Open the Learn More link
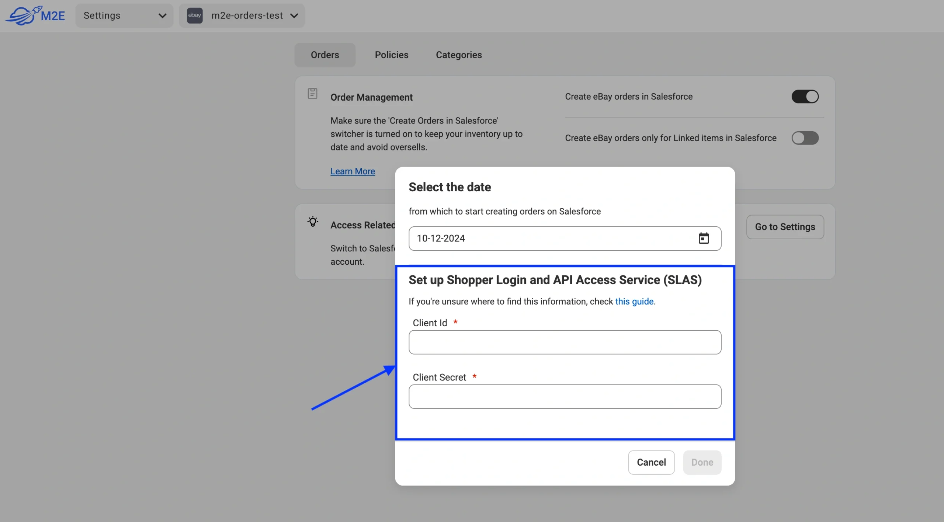Viewport: 944px width, 522px height. (x=352, y=171)
